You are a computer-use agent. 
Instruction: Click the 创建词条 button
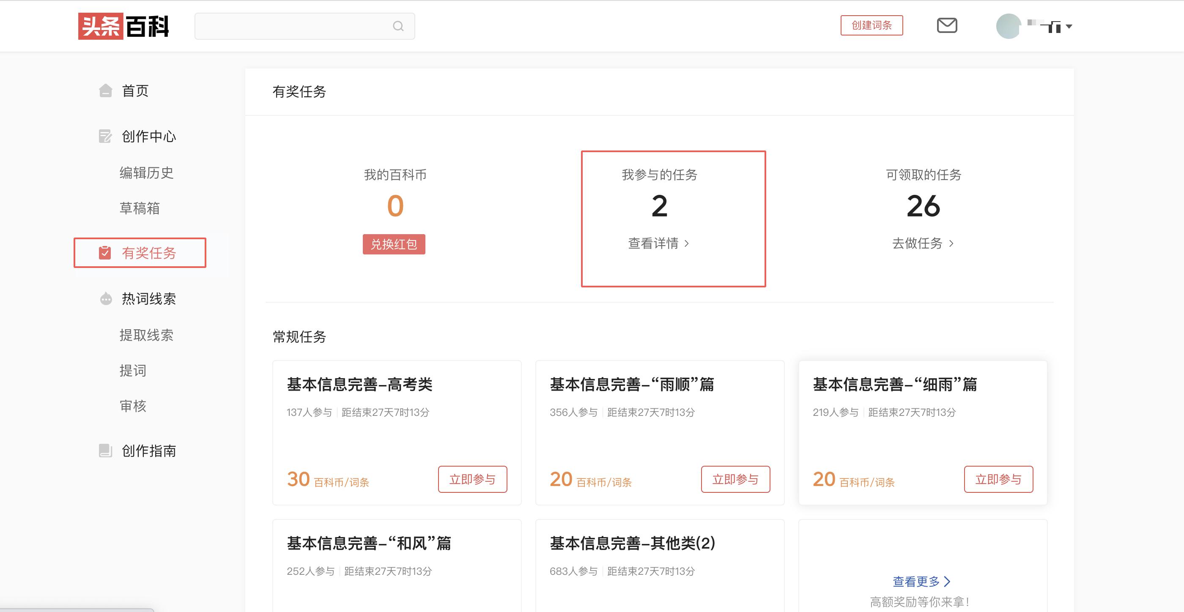tap(872, 25)
